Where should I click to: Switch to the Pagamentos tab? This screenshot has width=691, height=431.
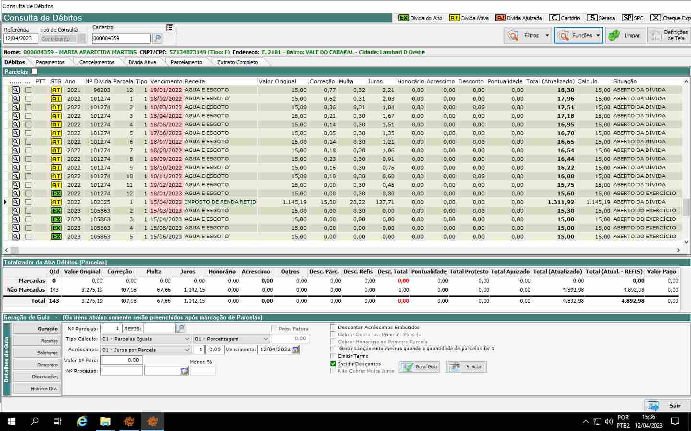point(50,62)
